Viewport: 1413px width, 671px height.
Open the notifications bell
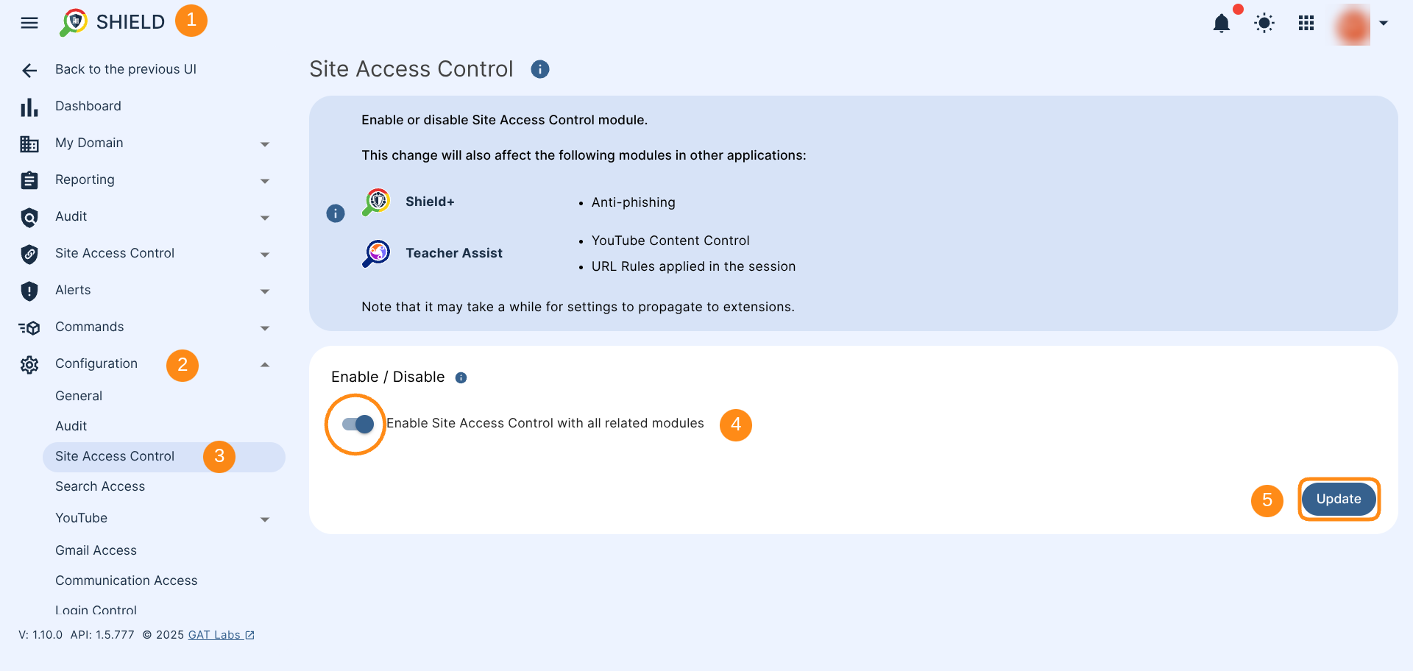pos(1222,23)
